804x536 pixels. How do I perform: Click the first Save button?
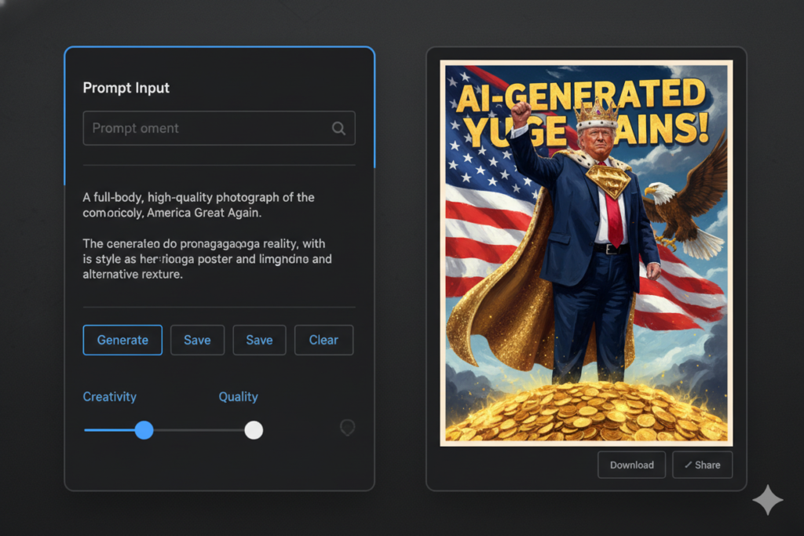click(197, 340)
